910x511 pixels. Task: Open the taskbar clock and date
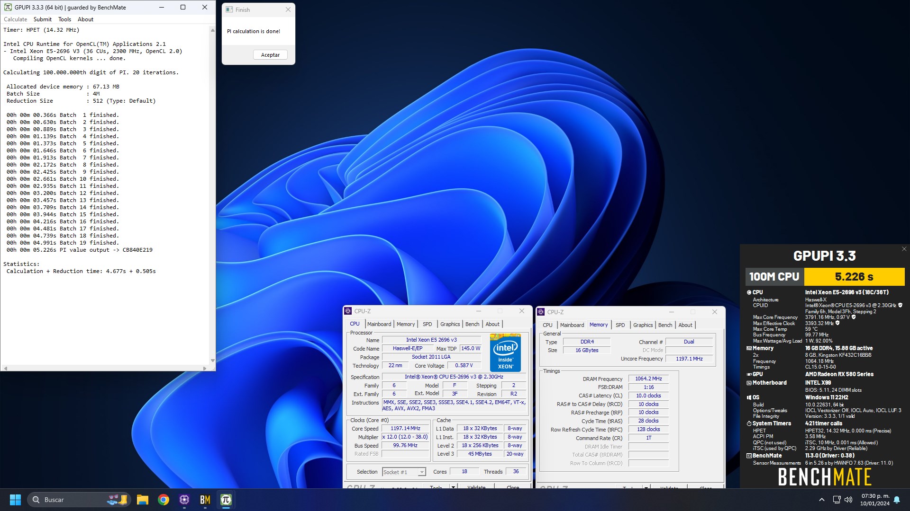pyautogui.click(x=875, y=500)
